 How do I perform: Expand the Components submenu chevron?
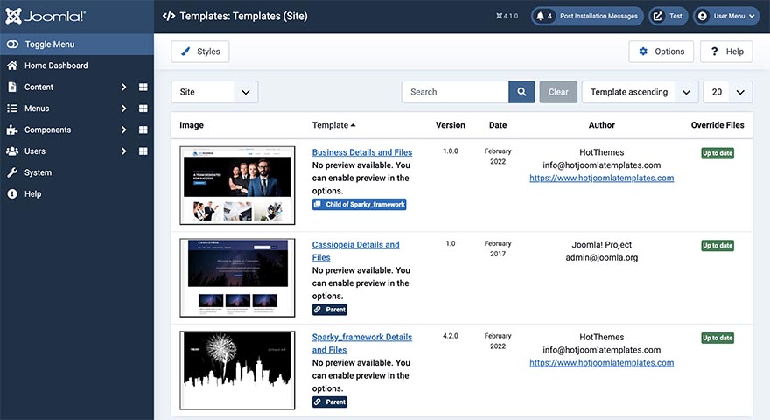click(123, 129)
